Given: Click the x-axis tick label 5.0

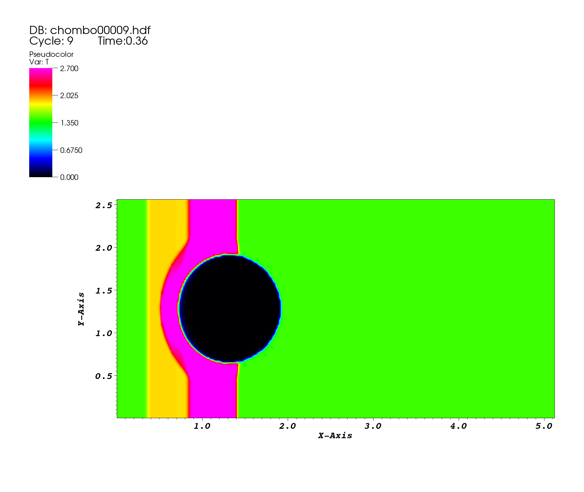Looking at the screenshot, I should 544,426.
